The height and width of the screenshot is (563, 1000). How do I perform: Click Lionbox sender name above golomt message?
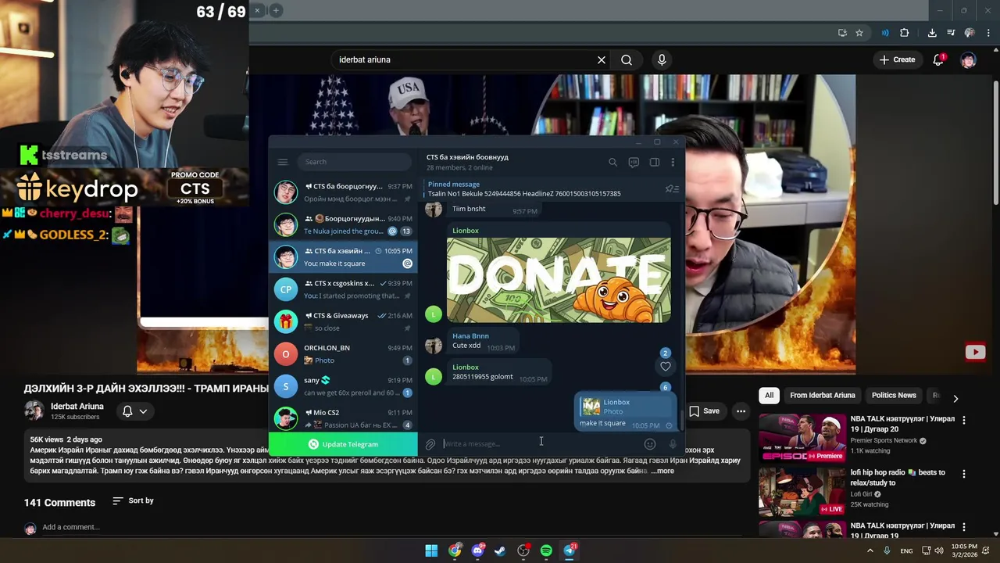pos(466,368)
